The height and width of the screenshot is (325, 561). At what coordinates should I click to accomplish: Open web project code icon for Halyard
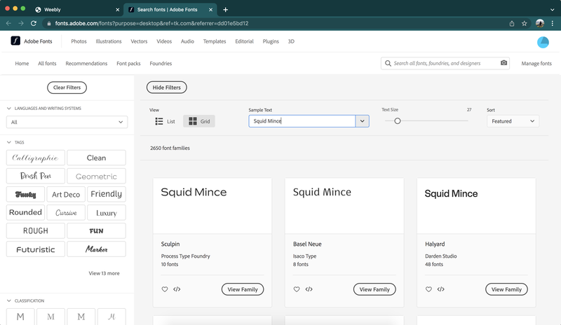click(441, 289)
